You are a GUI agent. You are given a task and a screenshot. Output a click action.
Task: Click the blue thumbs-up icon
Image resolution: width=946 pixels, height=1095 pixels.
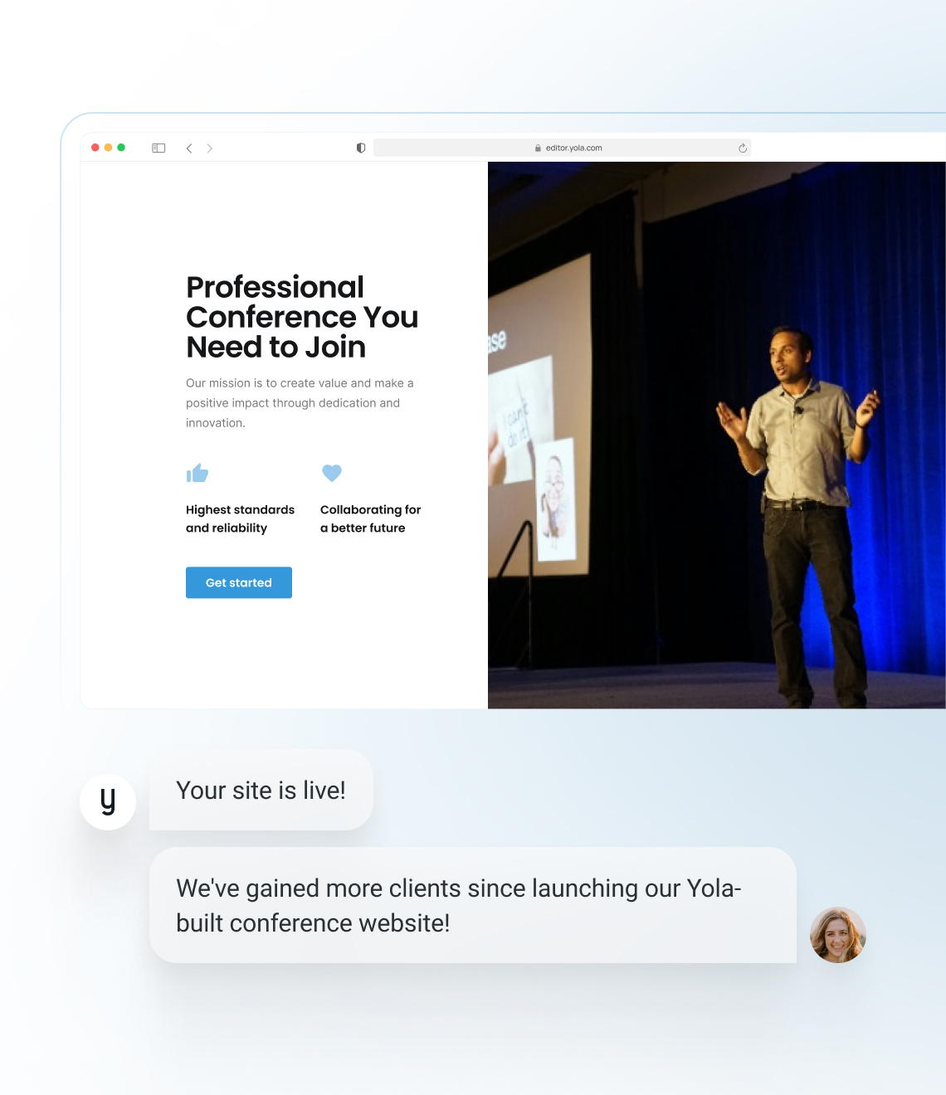(x=197, y=473)
